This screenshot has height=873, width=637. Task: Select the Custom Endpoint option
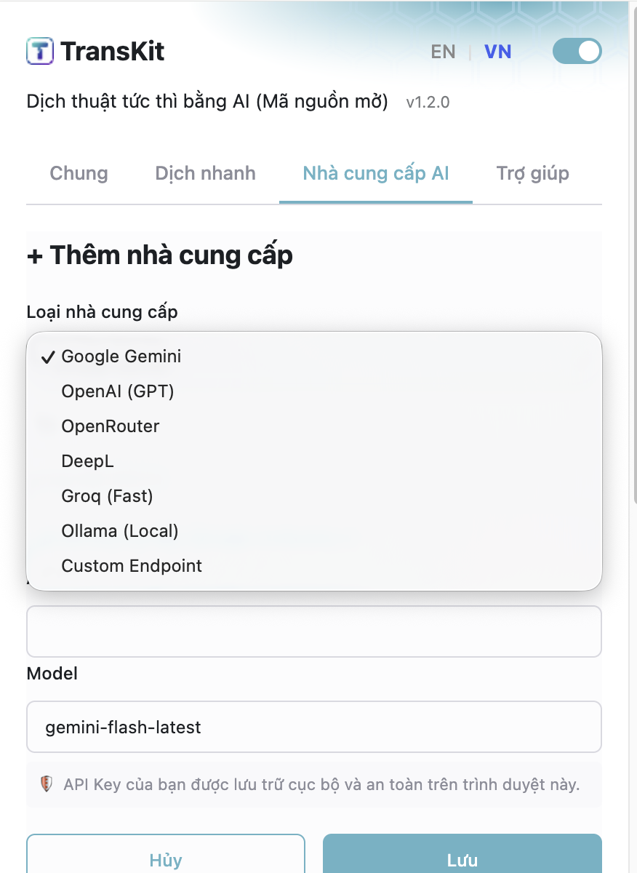132,566
